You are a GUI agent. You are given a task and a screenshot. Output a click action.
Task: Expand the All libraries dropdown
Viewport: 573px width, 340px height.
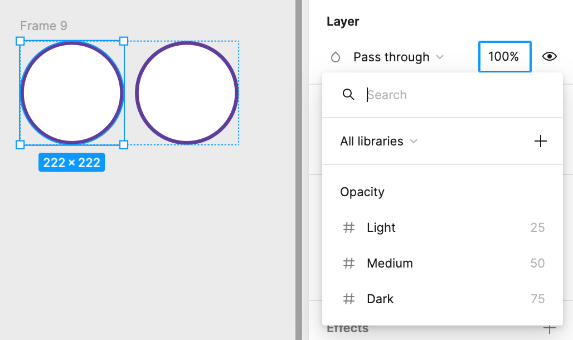[x=378, y=141]
